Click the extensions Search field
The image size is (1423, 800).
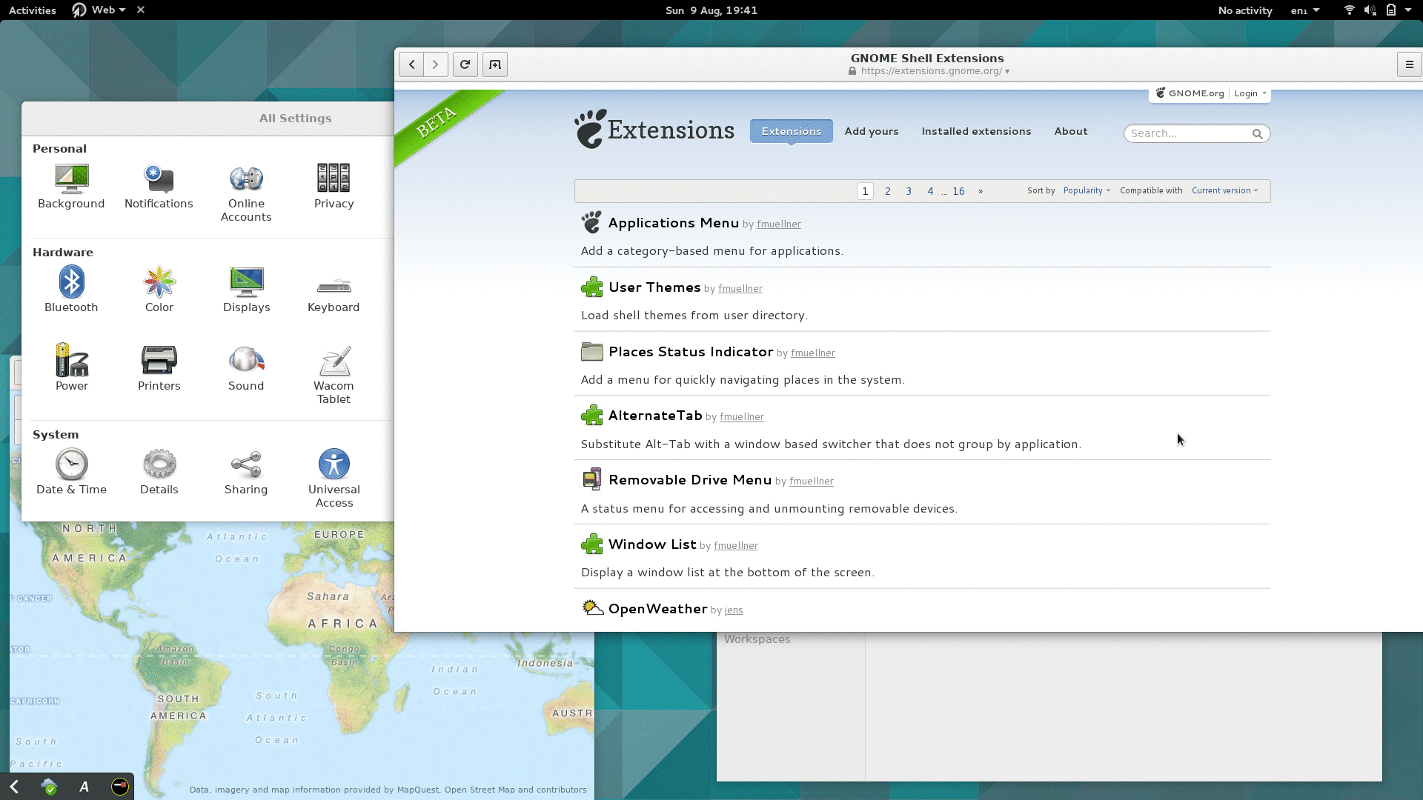click(x=1186, y=133)
